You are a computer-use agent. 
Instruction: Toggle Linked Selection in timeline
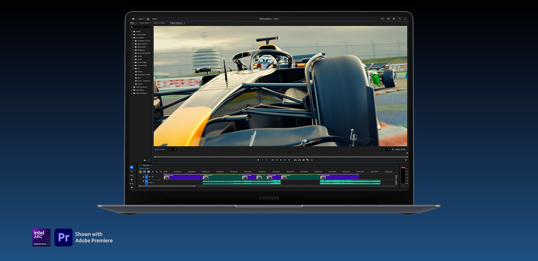point(148,172)
